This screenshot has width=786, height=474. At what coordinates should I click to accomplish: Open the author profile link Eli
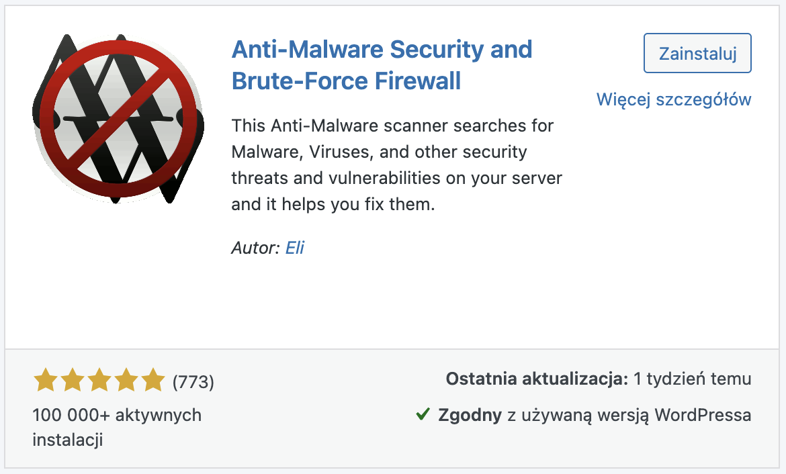(296, 248)
